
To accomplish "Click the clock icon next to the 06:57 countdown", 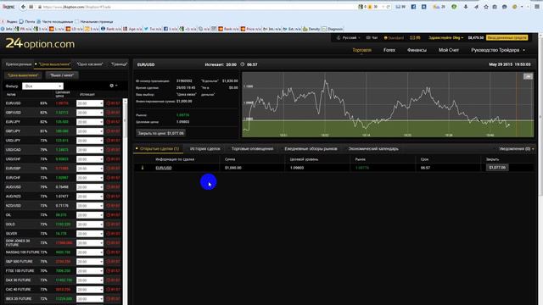I will point(243,64).
